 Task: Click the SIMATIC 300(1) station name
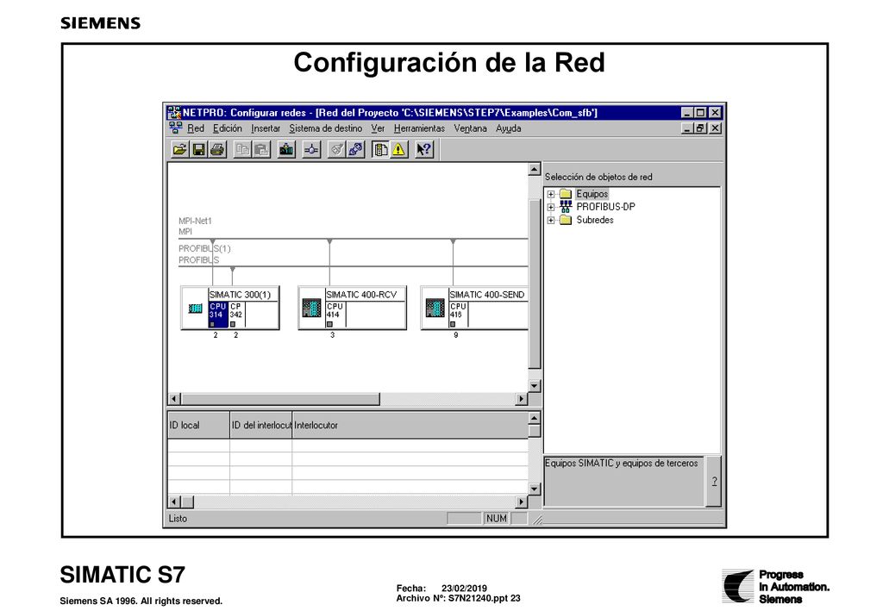point(240,294)
